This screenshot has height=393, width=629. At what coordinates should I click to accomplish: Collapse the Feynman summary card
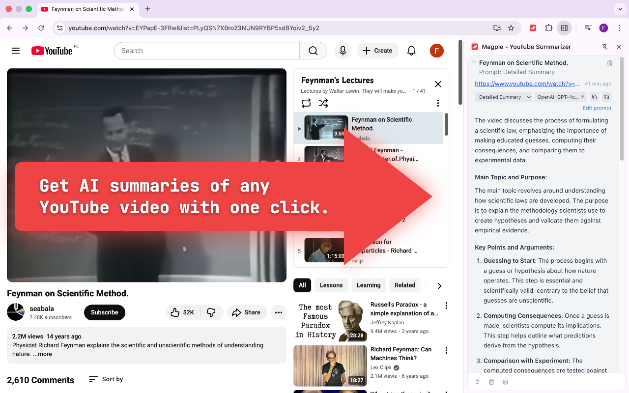click(x=474, y=62)
